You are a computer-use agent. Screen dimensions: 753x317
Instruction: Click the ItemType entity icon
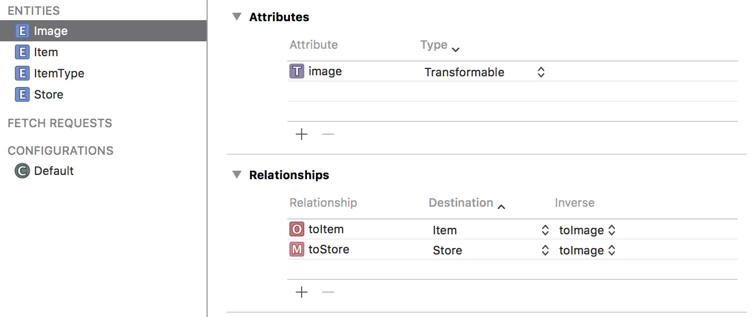(22, 74)
